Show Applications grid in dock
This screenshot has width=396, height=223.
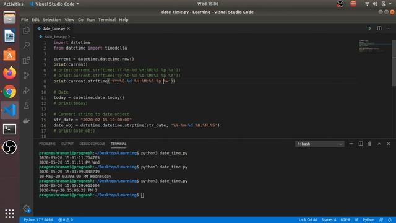point(10,214)
